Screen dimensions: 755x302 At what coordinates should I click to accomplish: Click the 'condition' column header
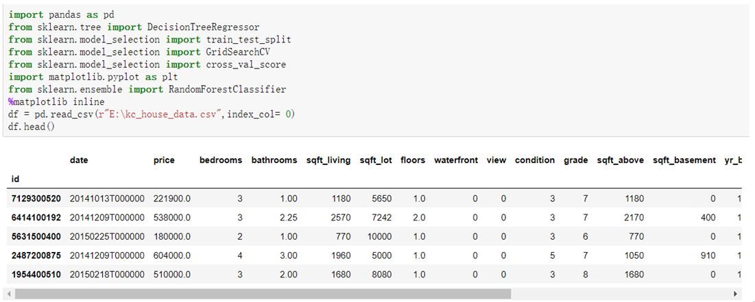click(534, 160)
